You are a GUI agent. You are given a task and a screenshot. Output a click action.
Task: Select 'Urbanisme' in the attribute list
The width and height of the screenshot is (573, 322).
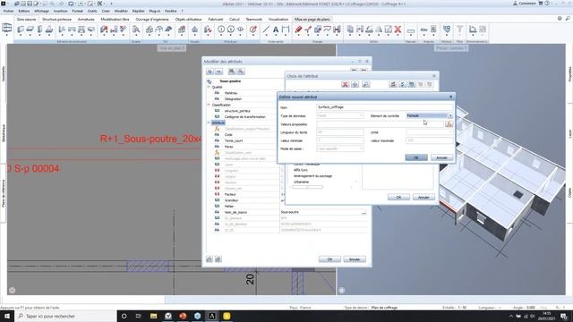pos(302,182)
